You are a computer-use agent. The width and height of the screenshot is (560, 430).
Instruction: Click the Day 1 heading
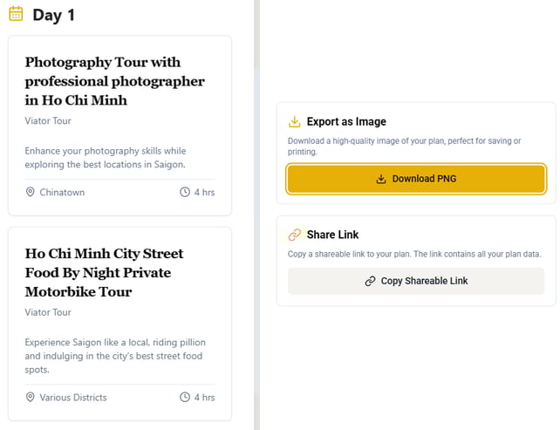[x=53, y=15]
